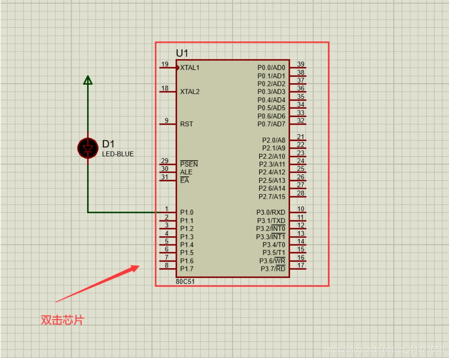Click the 80C51 part value label
449x358 pixels.
point(185,281)
